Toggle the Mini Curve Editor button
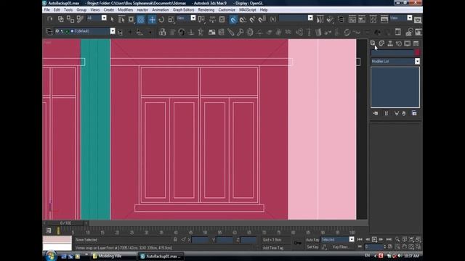 pos(49,231)
